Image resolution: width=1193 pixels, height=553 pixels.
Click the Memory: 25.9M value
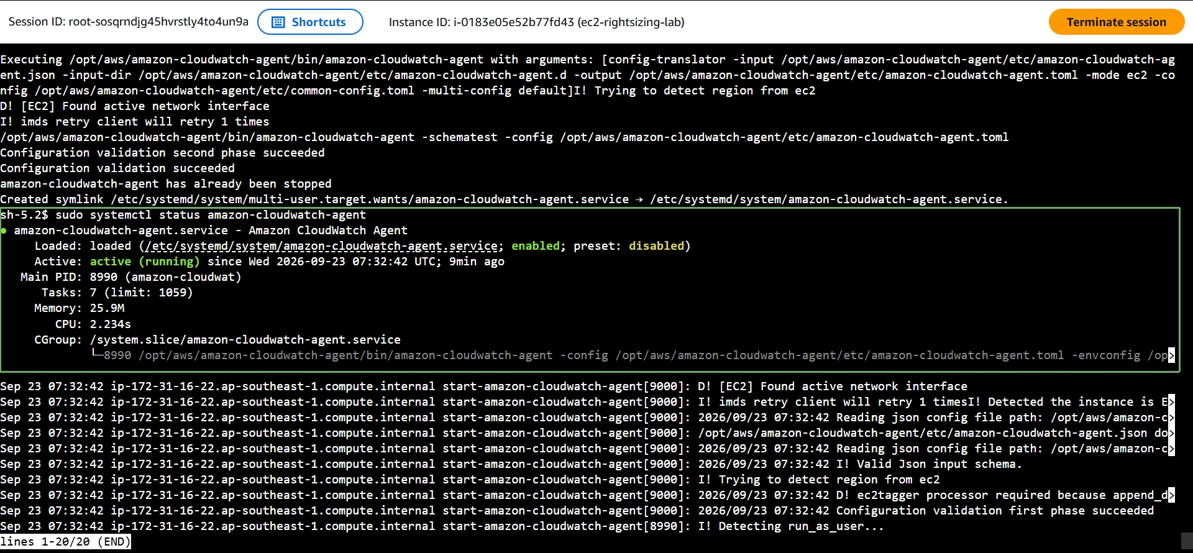pos(107,308)
